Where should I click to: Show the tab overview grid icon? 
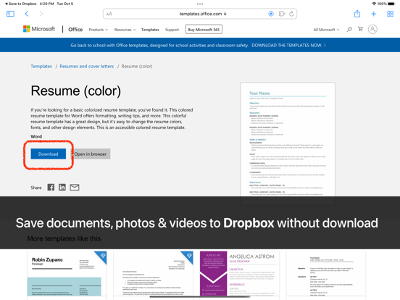(x=390, y=14)
